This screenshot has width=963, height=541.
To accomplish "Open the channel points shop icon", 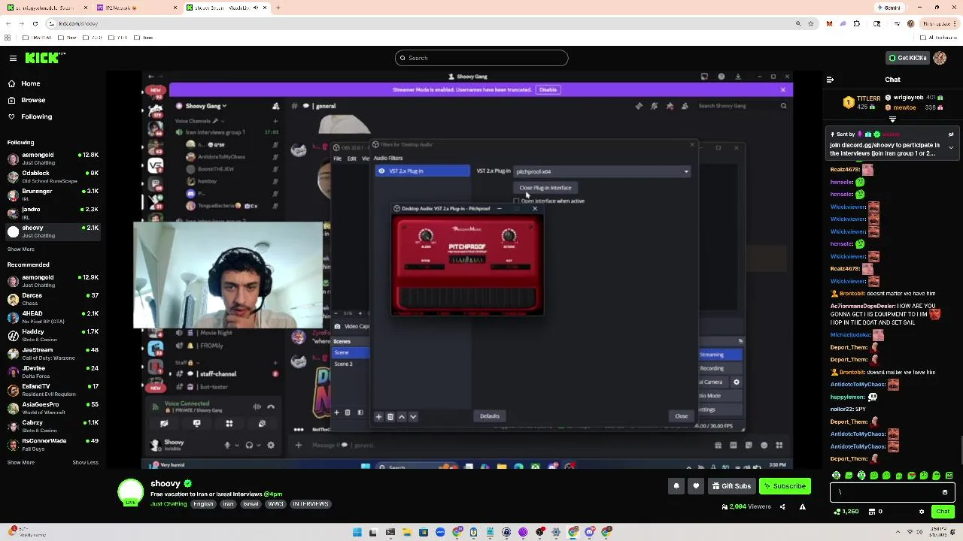I will [871, 512].
